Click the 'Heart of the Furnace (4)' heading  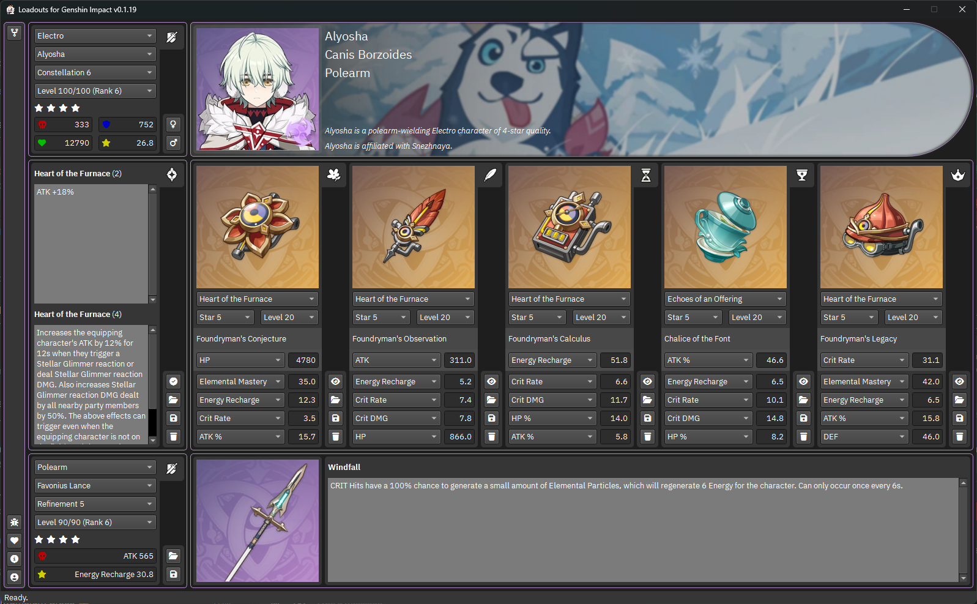point(78,315)
